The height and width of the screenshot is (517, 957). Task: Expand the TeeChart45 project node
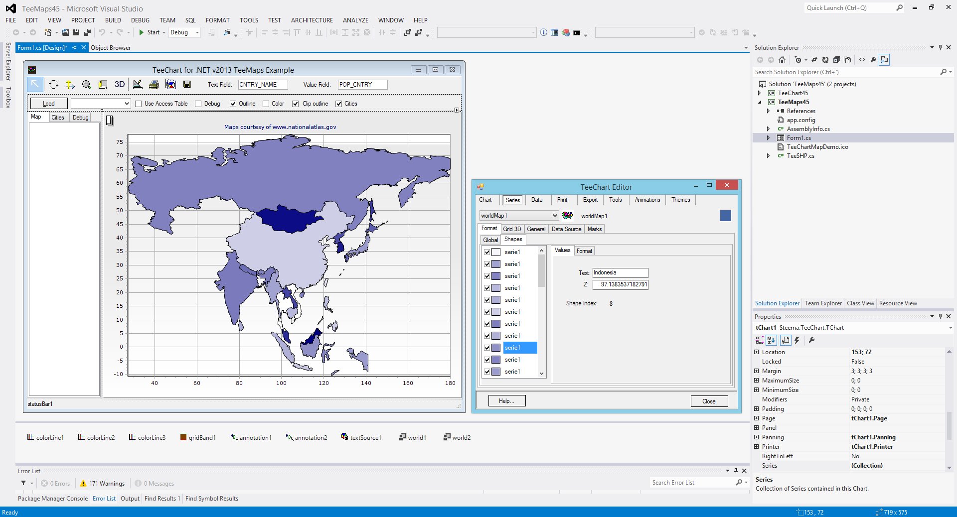point(760,93)
